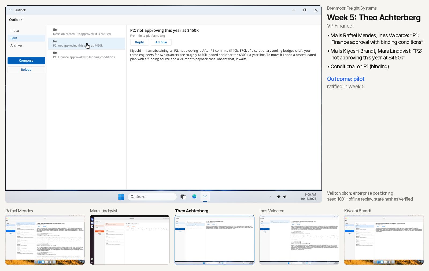Click the 'Outcome: pilot' heading
429x271 pixels.
tap(346, 79)
